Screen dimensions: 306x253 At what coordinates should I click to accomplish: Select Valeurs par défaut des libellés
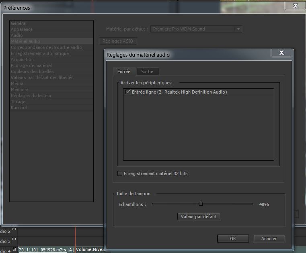pyautogui.click(x=51, y=78)
